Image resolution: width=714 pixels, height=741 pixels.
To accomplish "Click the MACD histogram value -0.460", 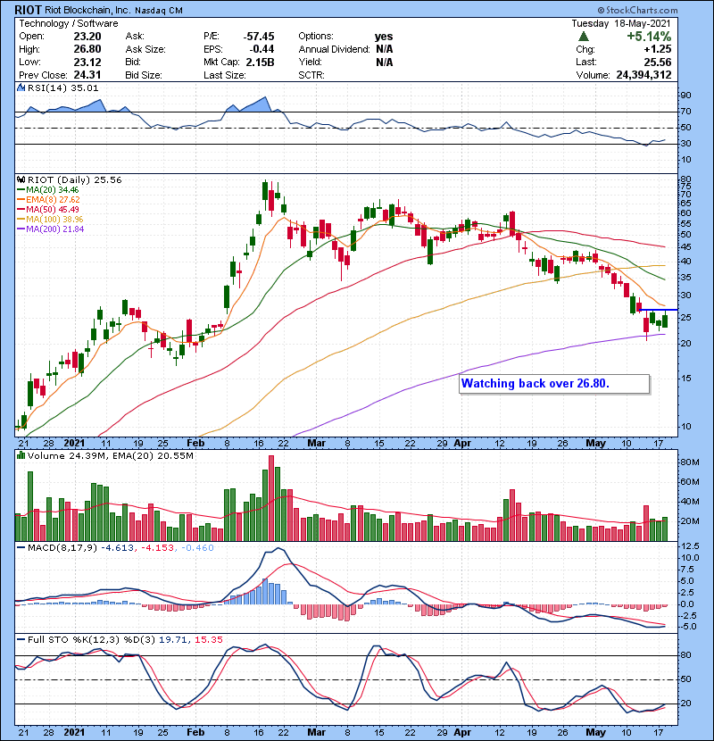I will pyautogui.click(x=196, y=548).
